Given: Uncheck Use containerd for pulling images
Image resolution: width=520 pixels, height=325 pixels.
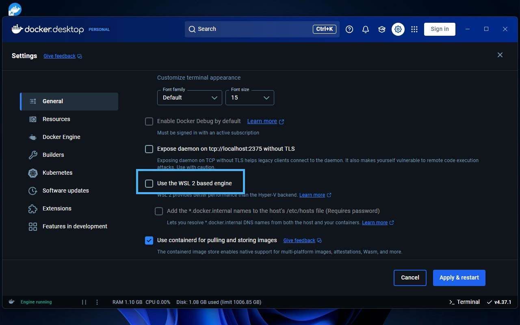Looking at the screenshot, I should pyautogui.click(x=149, y=240).
